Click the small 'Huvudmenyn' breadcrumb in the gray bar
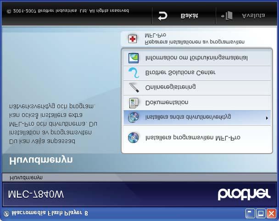The height and width of the screenshot is (221, 279). pyautogui.click(x=26, y=177)
